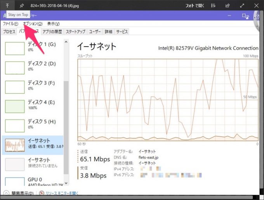Select ディスク 1 (G:) graph thumbnail

coord(15,48)
